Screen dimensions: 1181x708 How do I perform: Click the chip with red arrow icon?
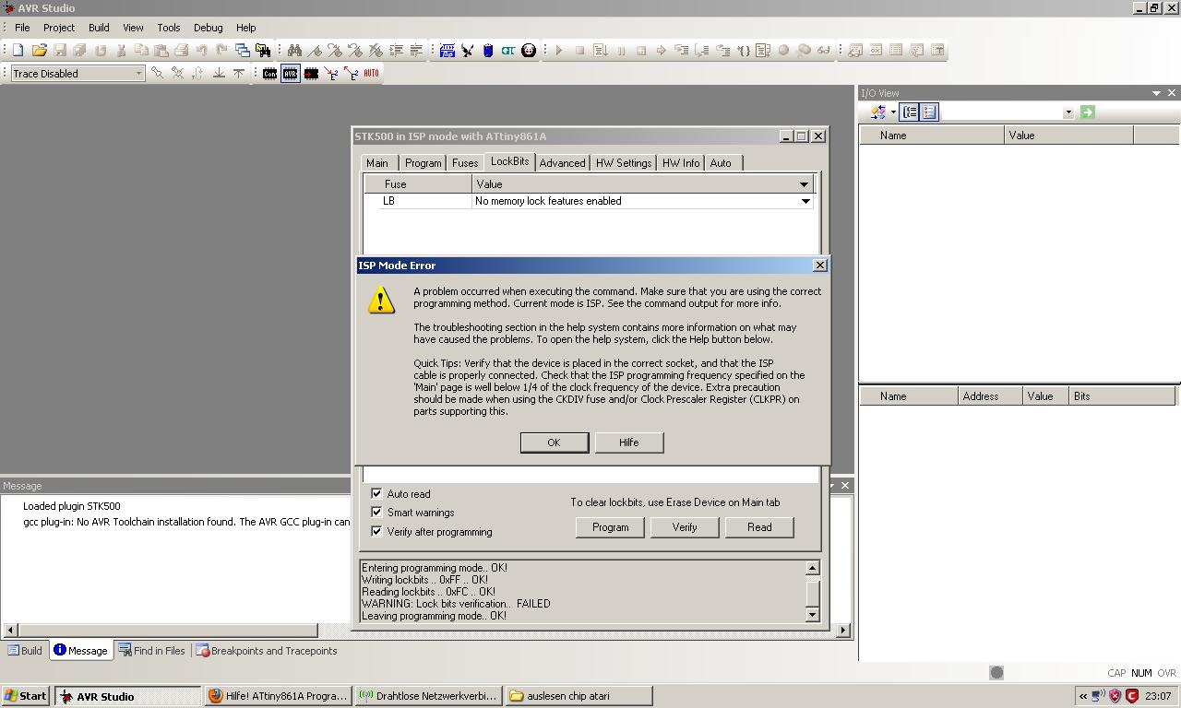(x=311, y=74)
